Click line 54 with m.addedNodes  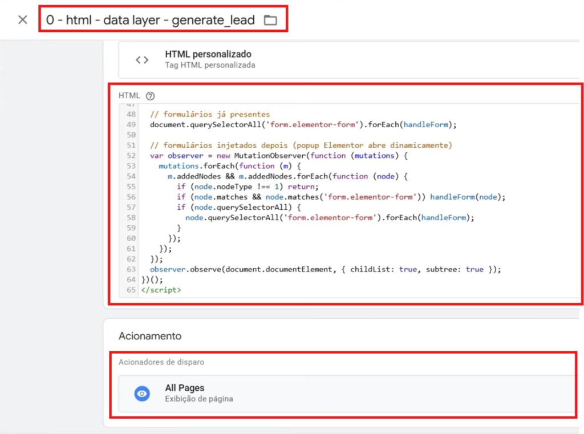tap(287, 176)
